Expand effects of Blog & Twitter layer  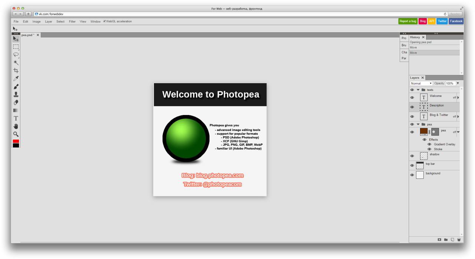tap(458, 117)
